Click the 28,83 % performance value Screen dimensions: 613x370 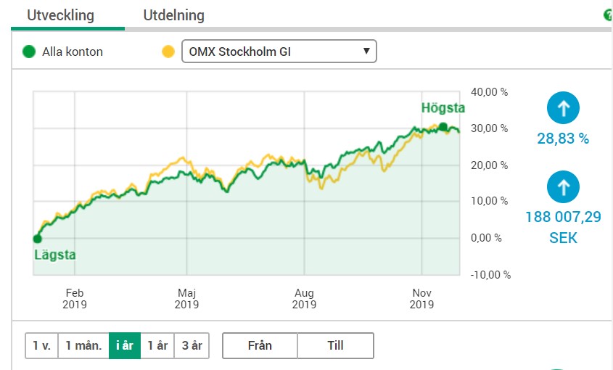pos(563,139)
